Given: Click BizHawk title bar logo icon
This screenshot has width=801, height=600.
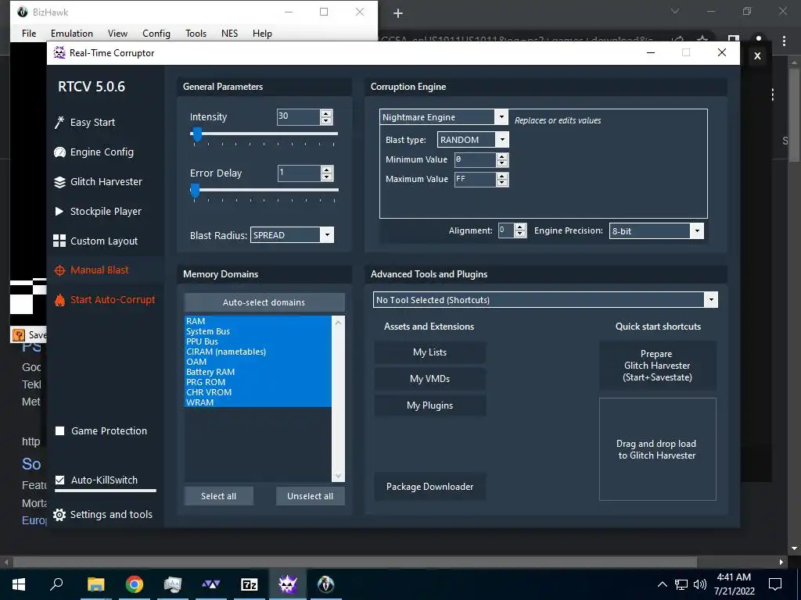Looking at the screenshot, I should click(23, 12).
